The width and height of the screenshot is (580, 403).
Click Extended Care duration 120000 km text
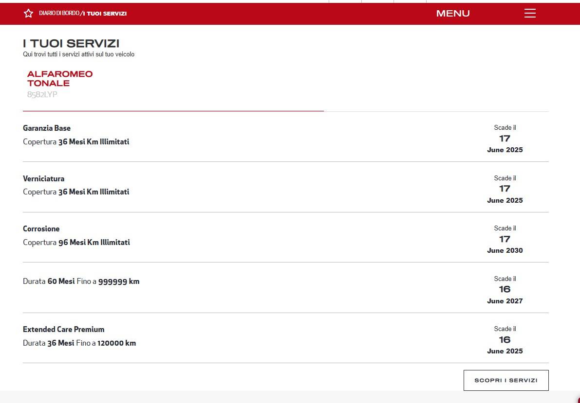[x=116, y=343]
